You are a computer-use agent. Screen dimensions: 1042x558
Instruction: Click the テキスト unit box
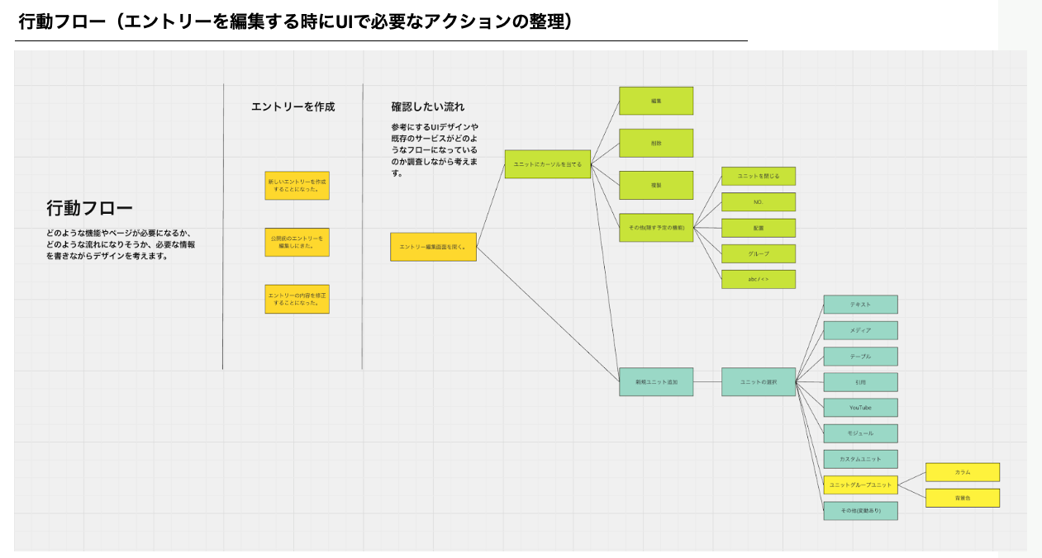point(860,305)
